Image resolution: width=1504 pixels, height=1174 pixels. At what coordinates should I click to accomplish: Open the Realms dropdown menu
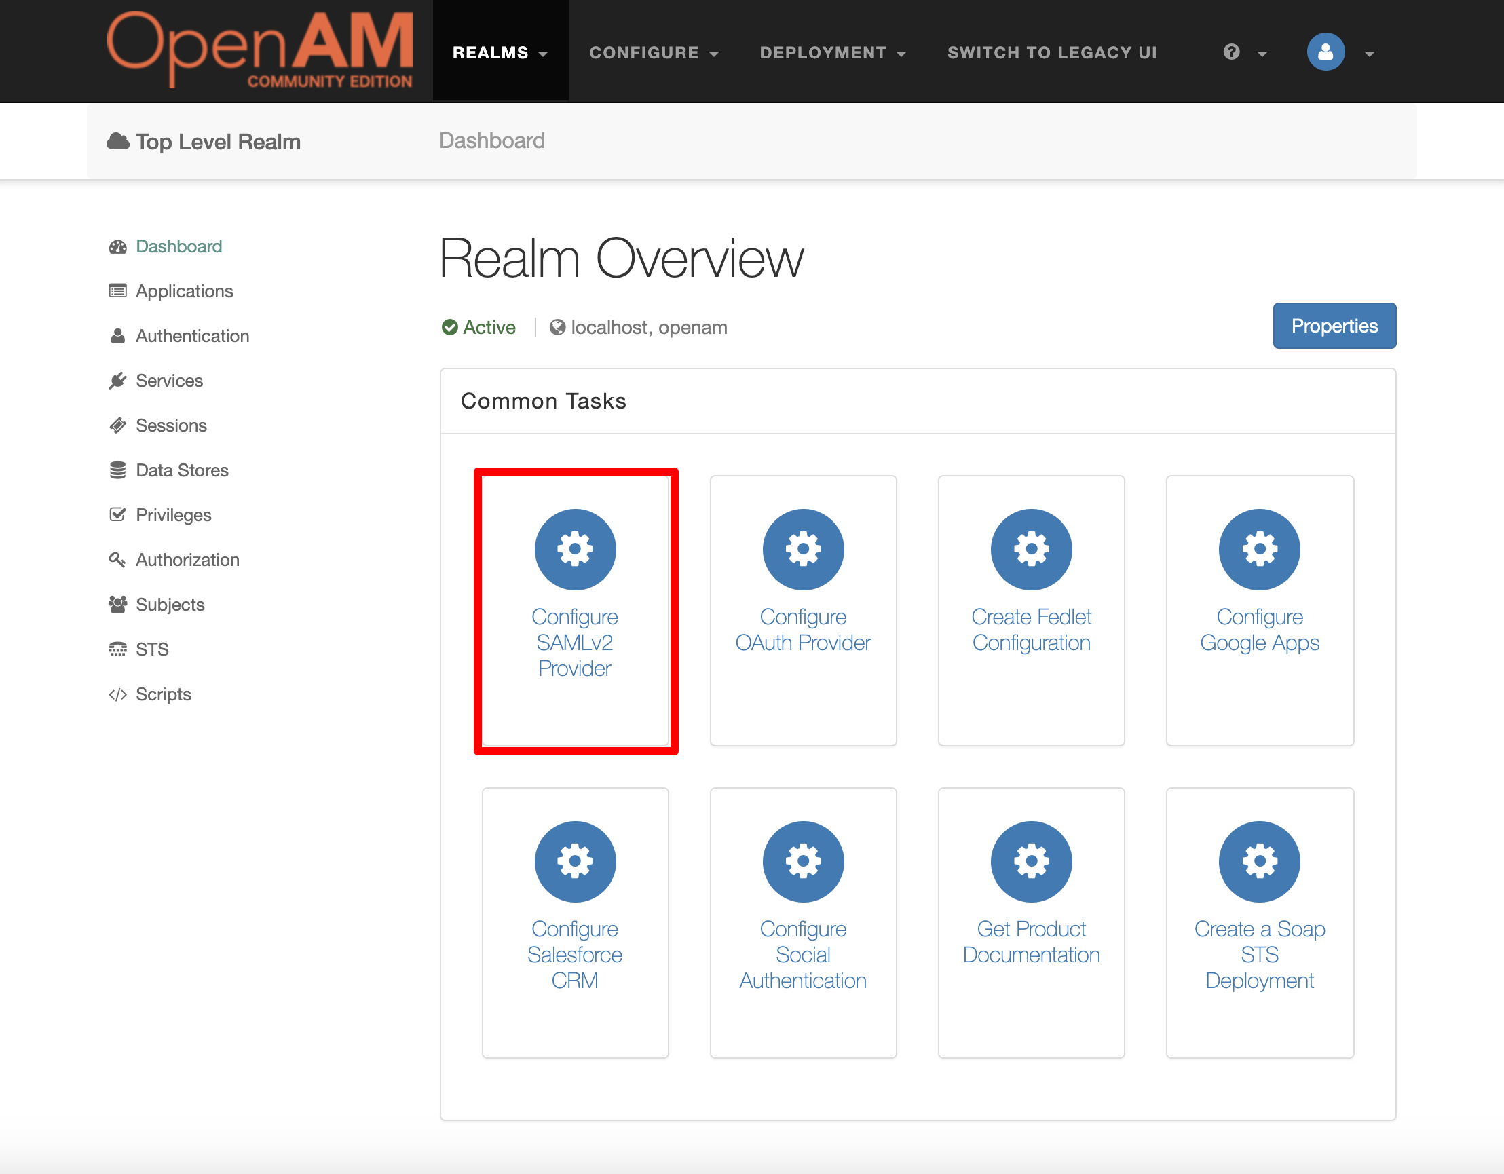coord(500,52)
